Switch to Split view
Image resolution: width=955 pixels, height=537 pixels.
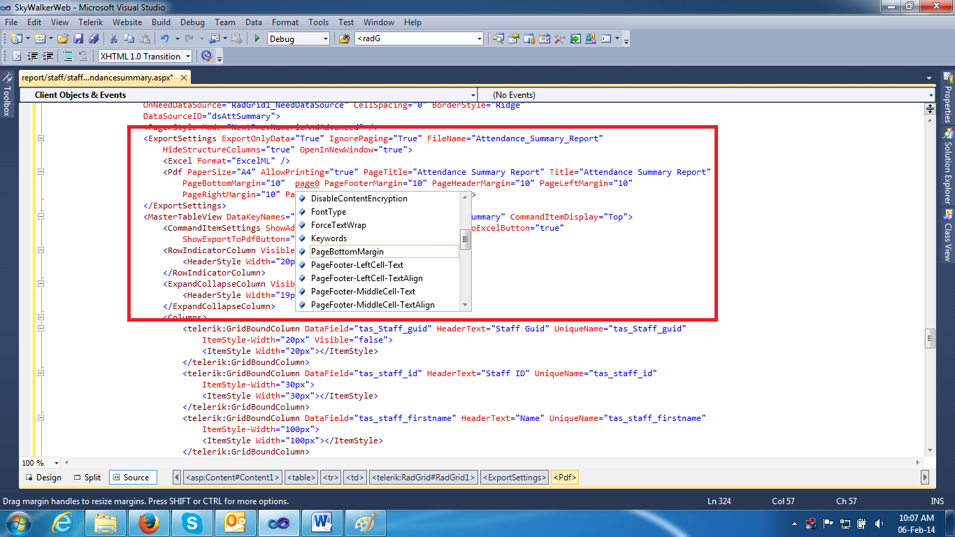coord(87,478)
